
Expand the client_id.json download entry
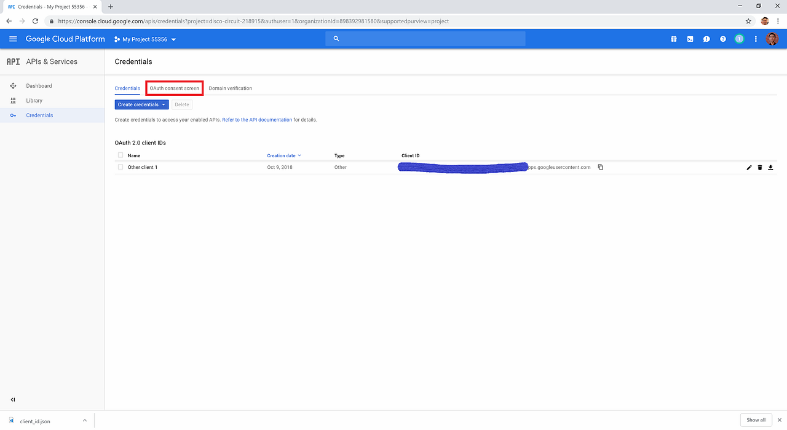(85, 420)
